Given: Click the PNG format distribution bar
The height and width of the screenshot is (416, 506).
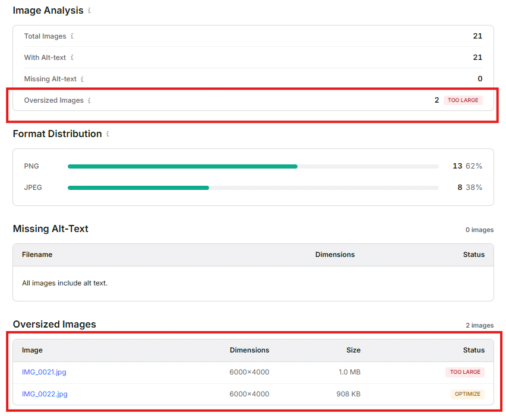Looking at the screenshot, I should pos(253,166).
